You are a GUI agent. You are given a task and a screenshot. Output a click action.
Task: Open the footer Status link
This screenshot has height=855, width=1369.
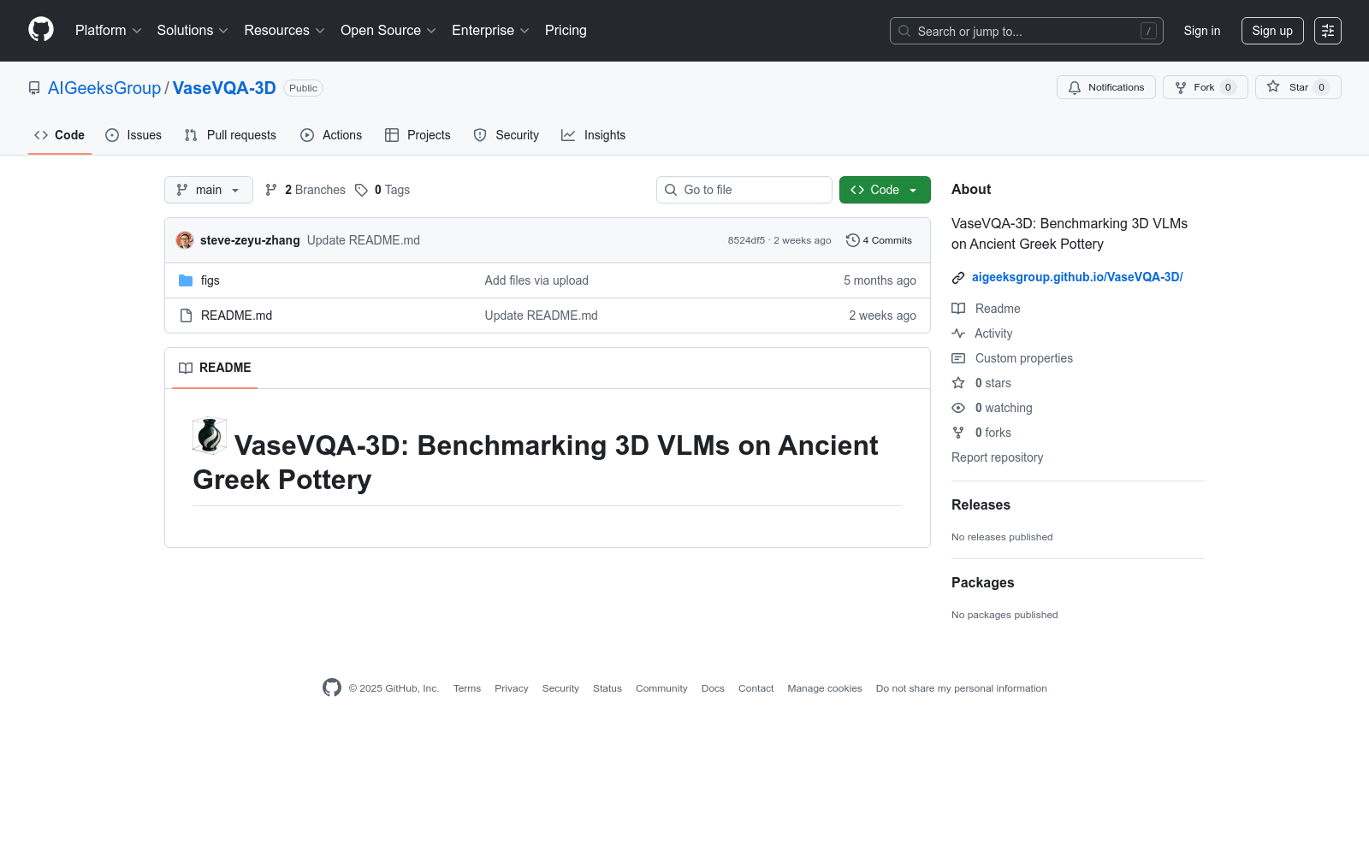(x=607, y=688)
